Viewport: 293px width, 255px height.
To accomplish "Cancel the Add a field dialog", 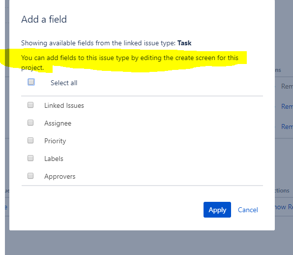I will tap(248, 210).
